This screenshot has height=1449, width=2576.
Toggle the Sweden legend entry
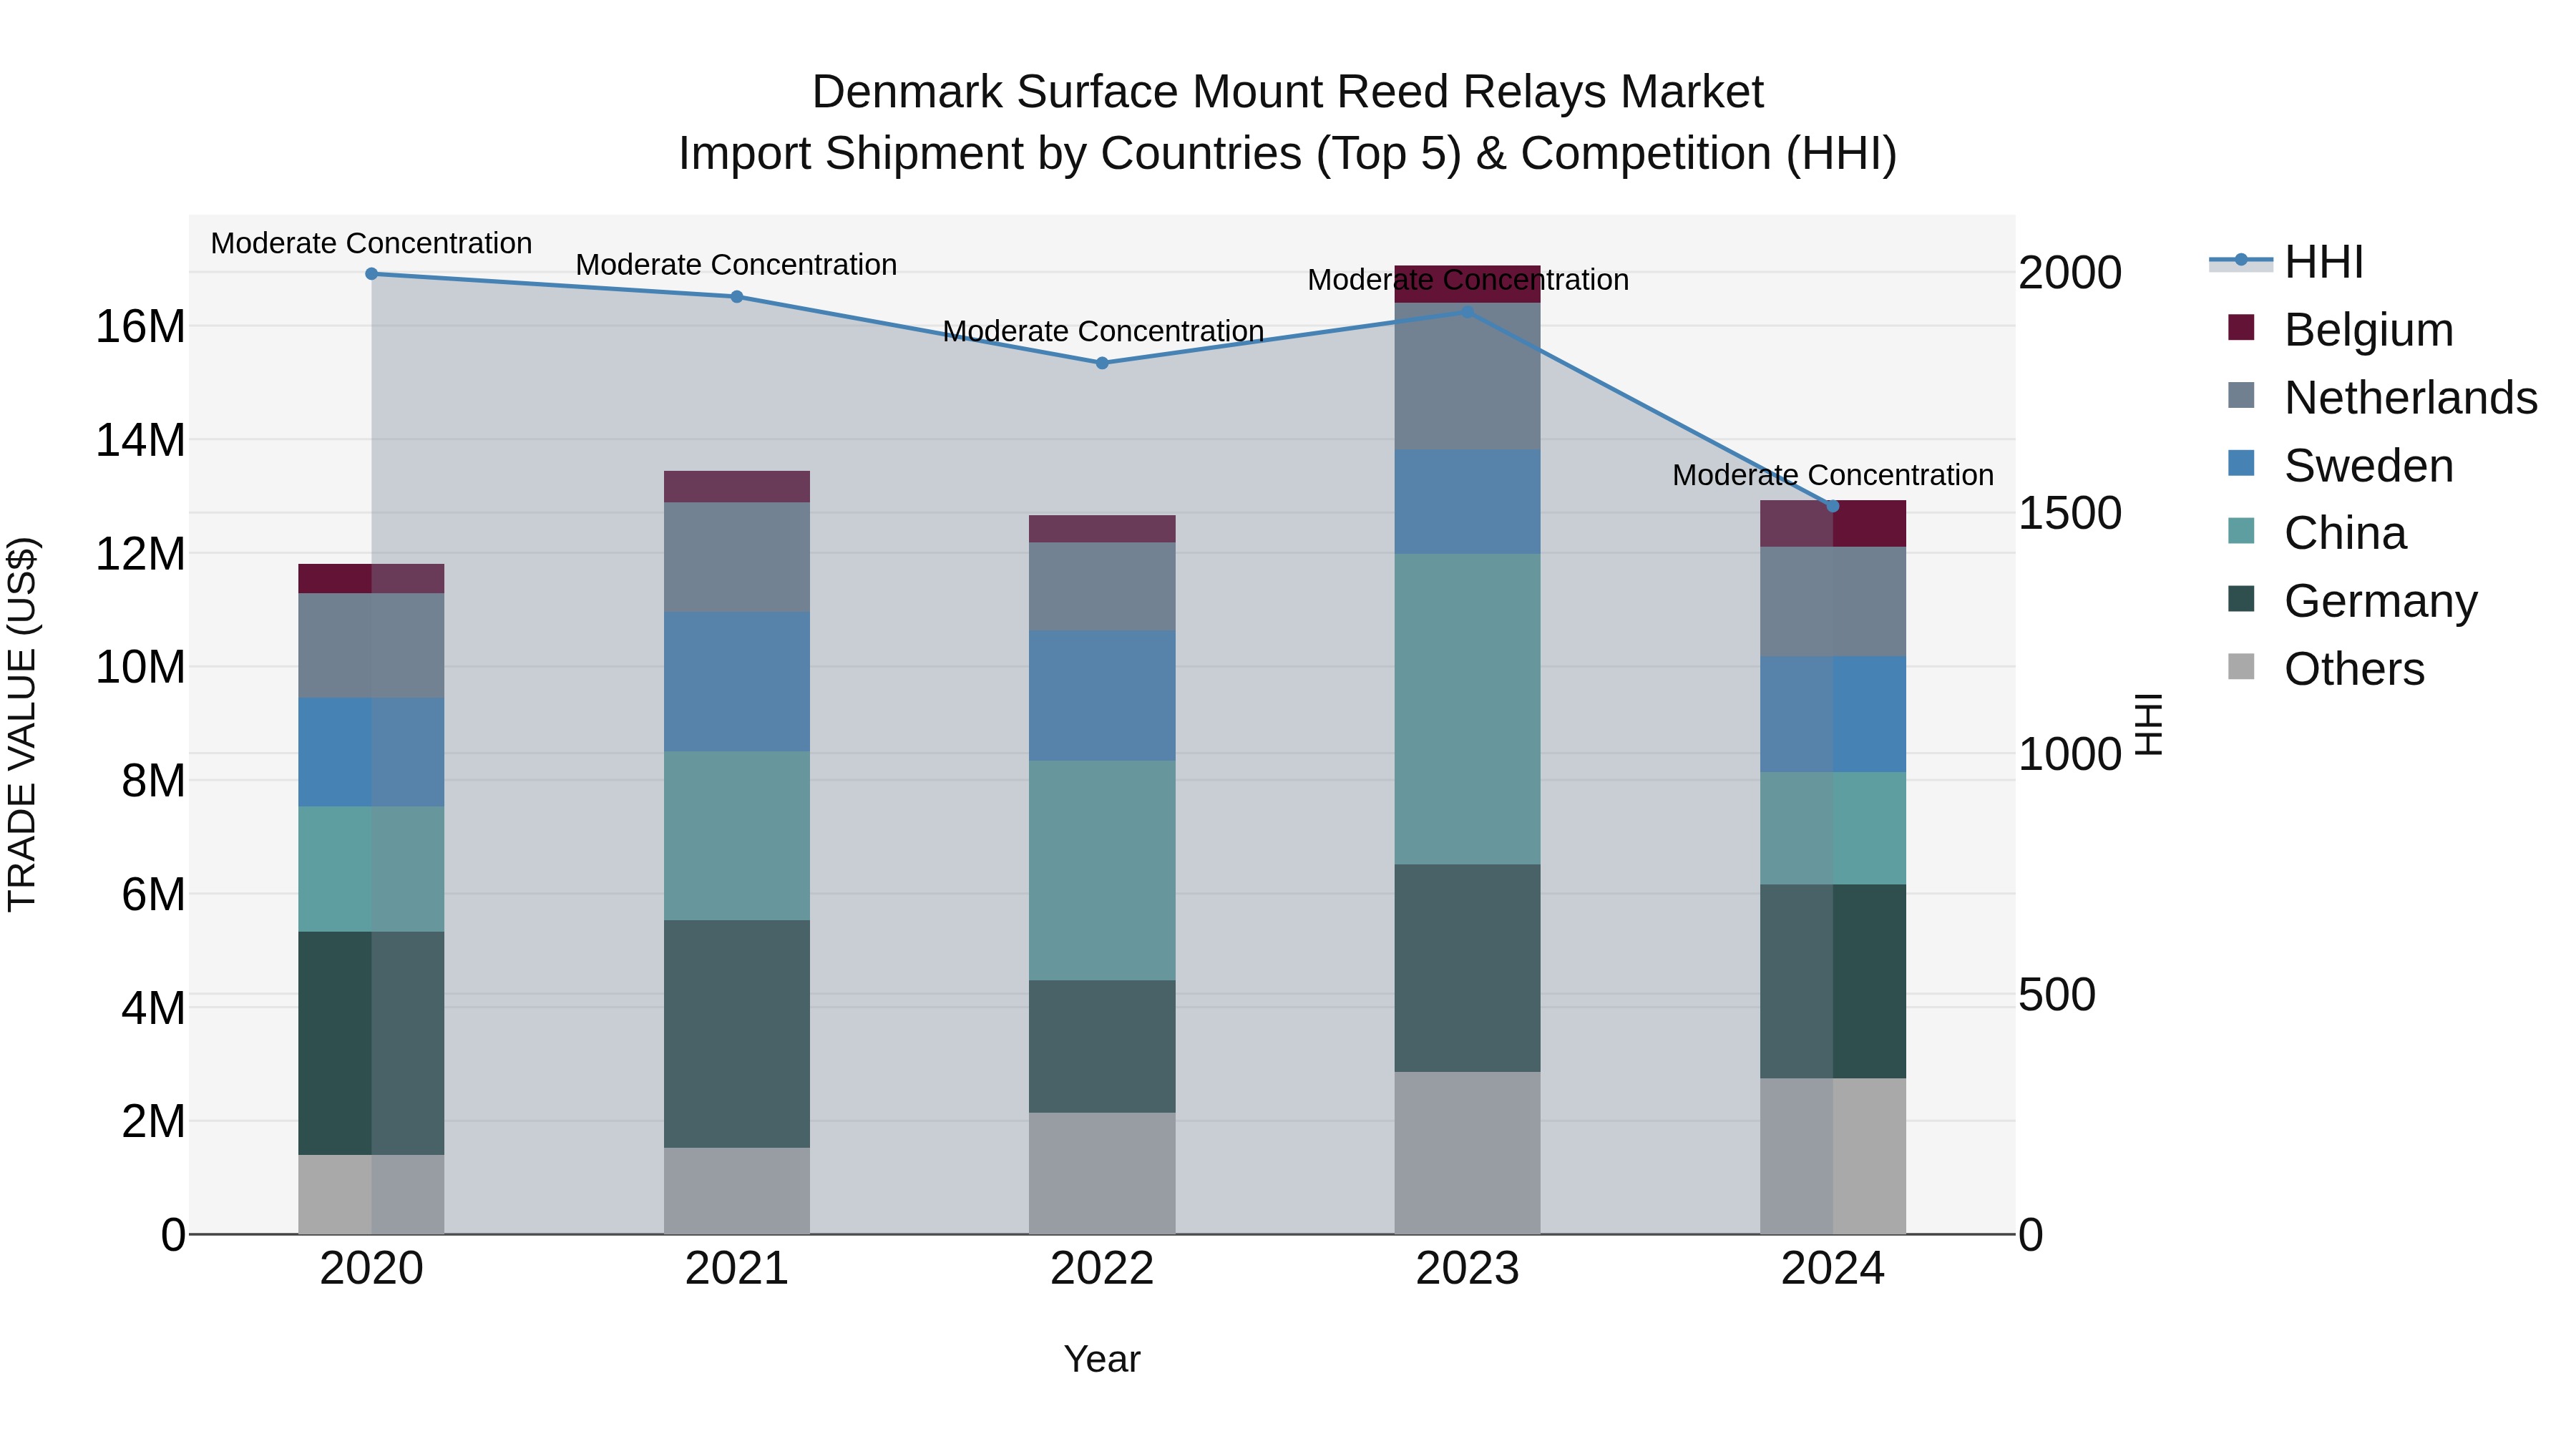[2340, 465]
